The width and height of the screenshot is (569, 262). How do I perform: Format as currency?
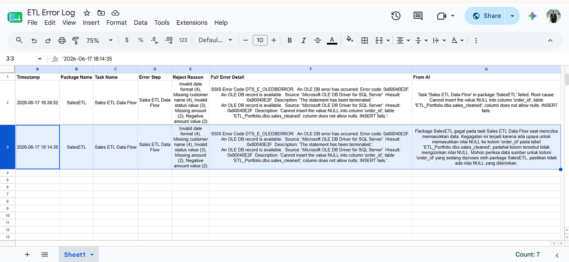click(x=127, y=40)
